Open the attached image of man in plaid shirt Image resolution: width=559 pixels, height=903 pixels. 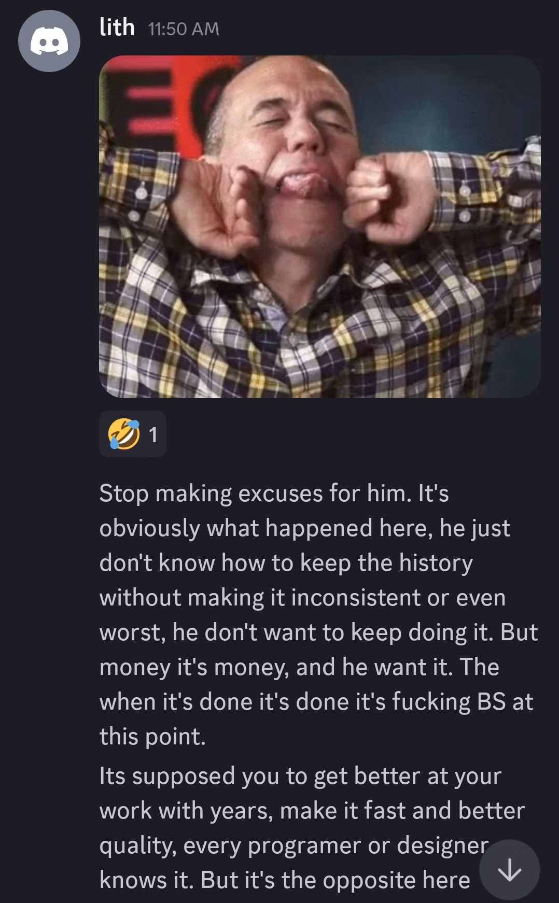(x=320, y=227)
